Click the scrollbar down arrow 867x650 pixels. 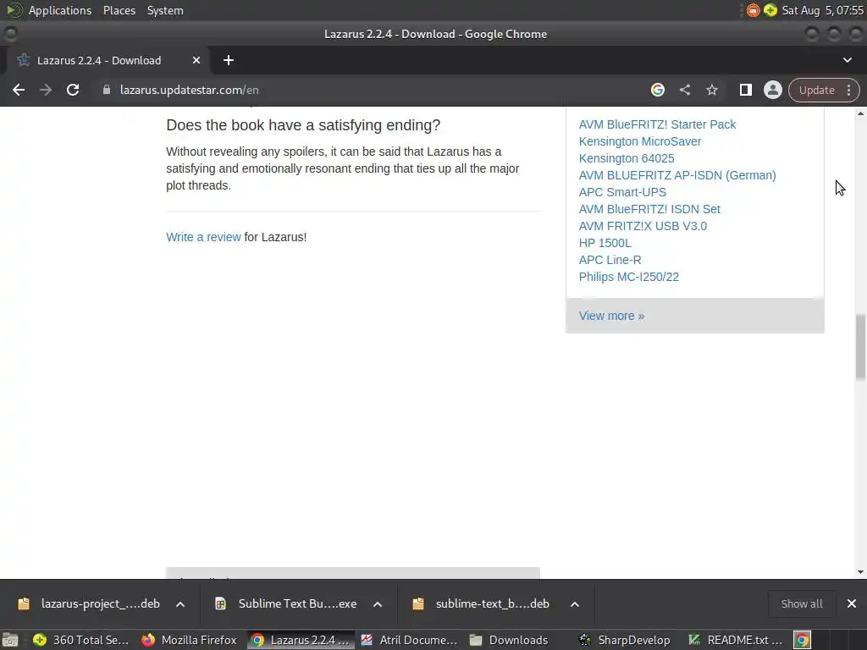[x=860, y=573]
